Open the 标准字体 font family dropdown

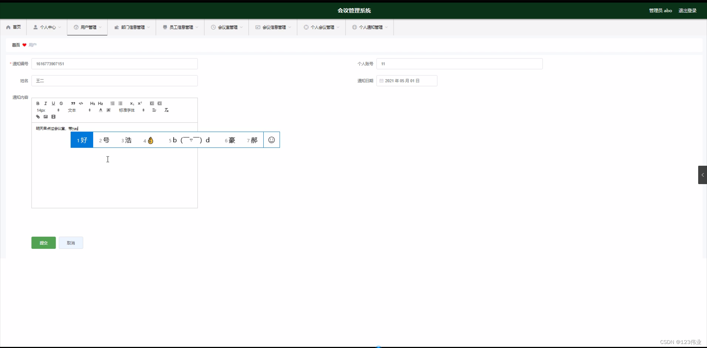pyautogui.click(x=127, y=110)
